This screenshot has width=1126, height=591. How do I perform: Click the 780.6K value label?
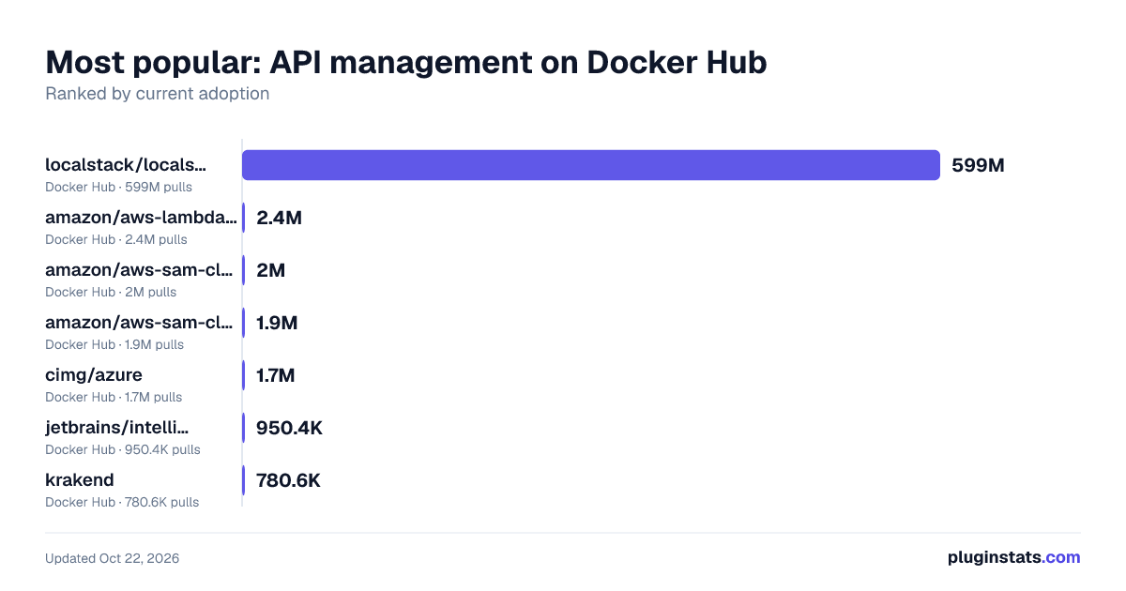(288, 480)
